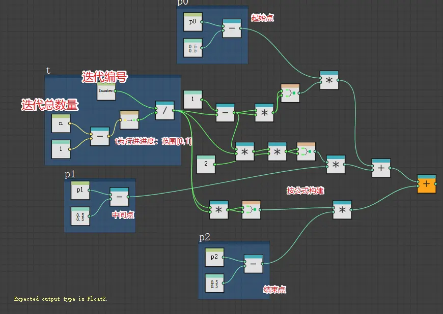This screenshot has width=443, height=314.
Task: Click the frame title labeled t
Action: point(48,71)
